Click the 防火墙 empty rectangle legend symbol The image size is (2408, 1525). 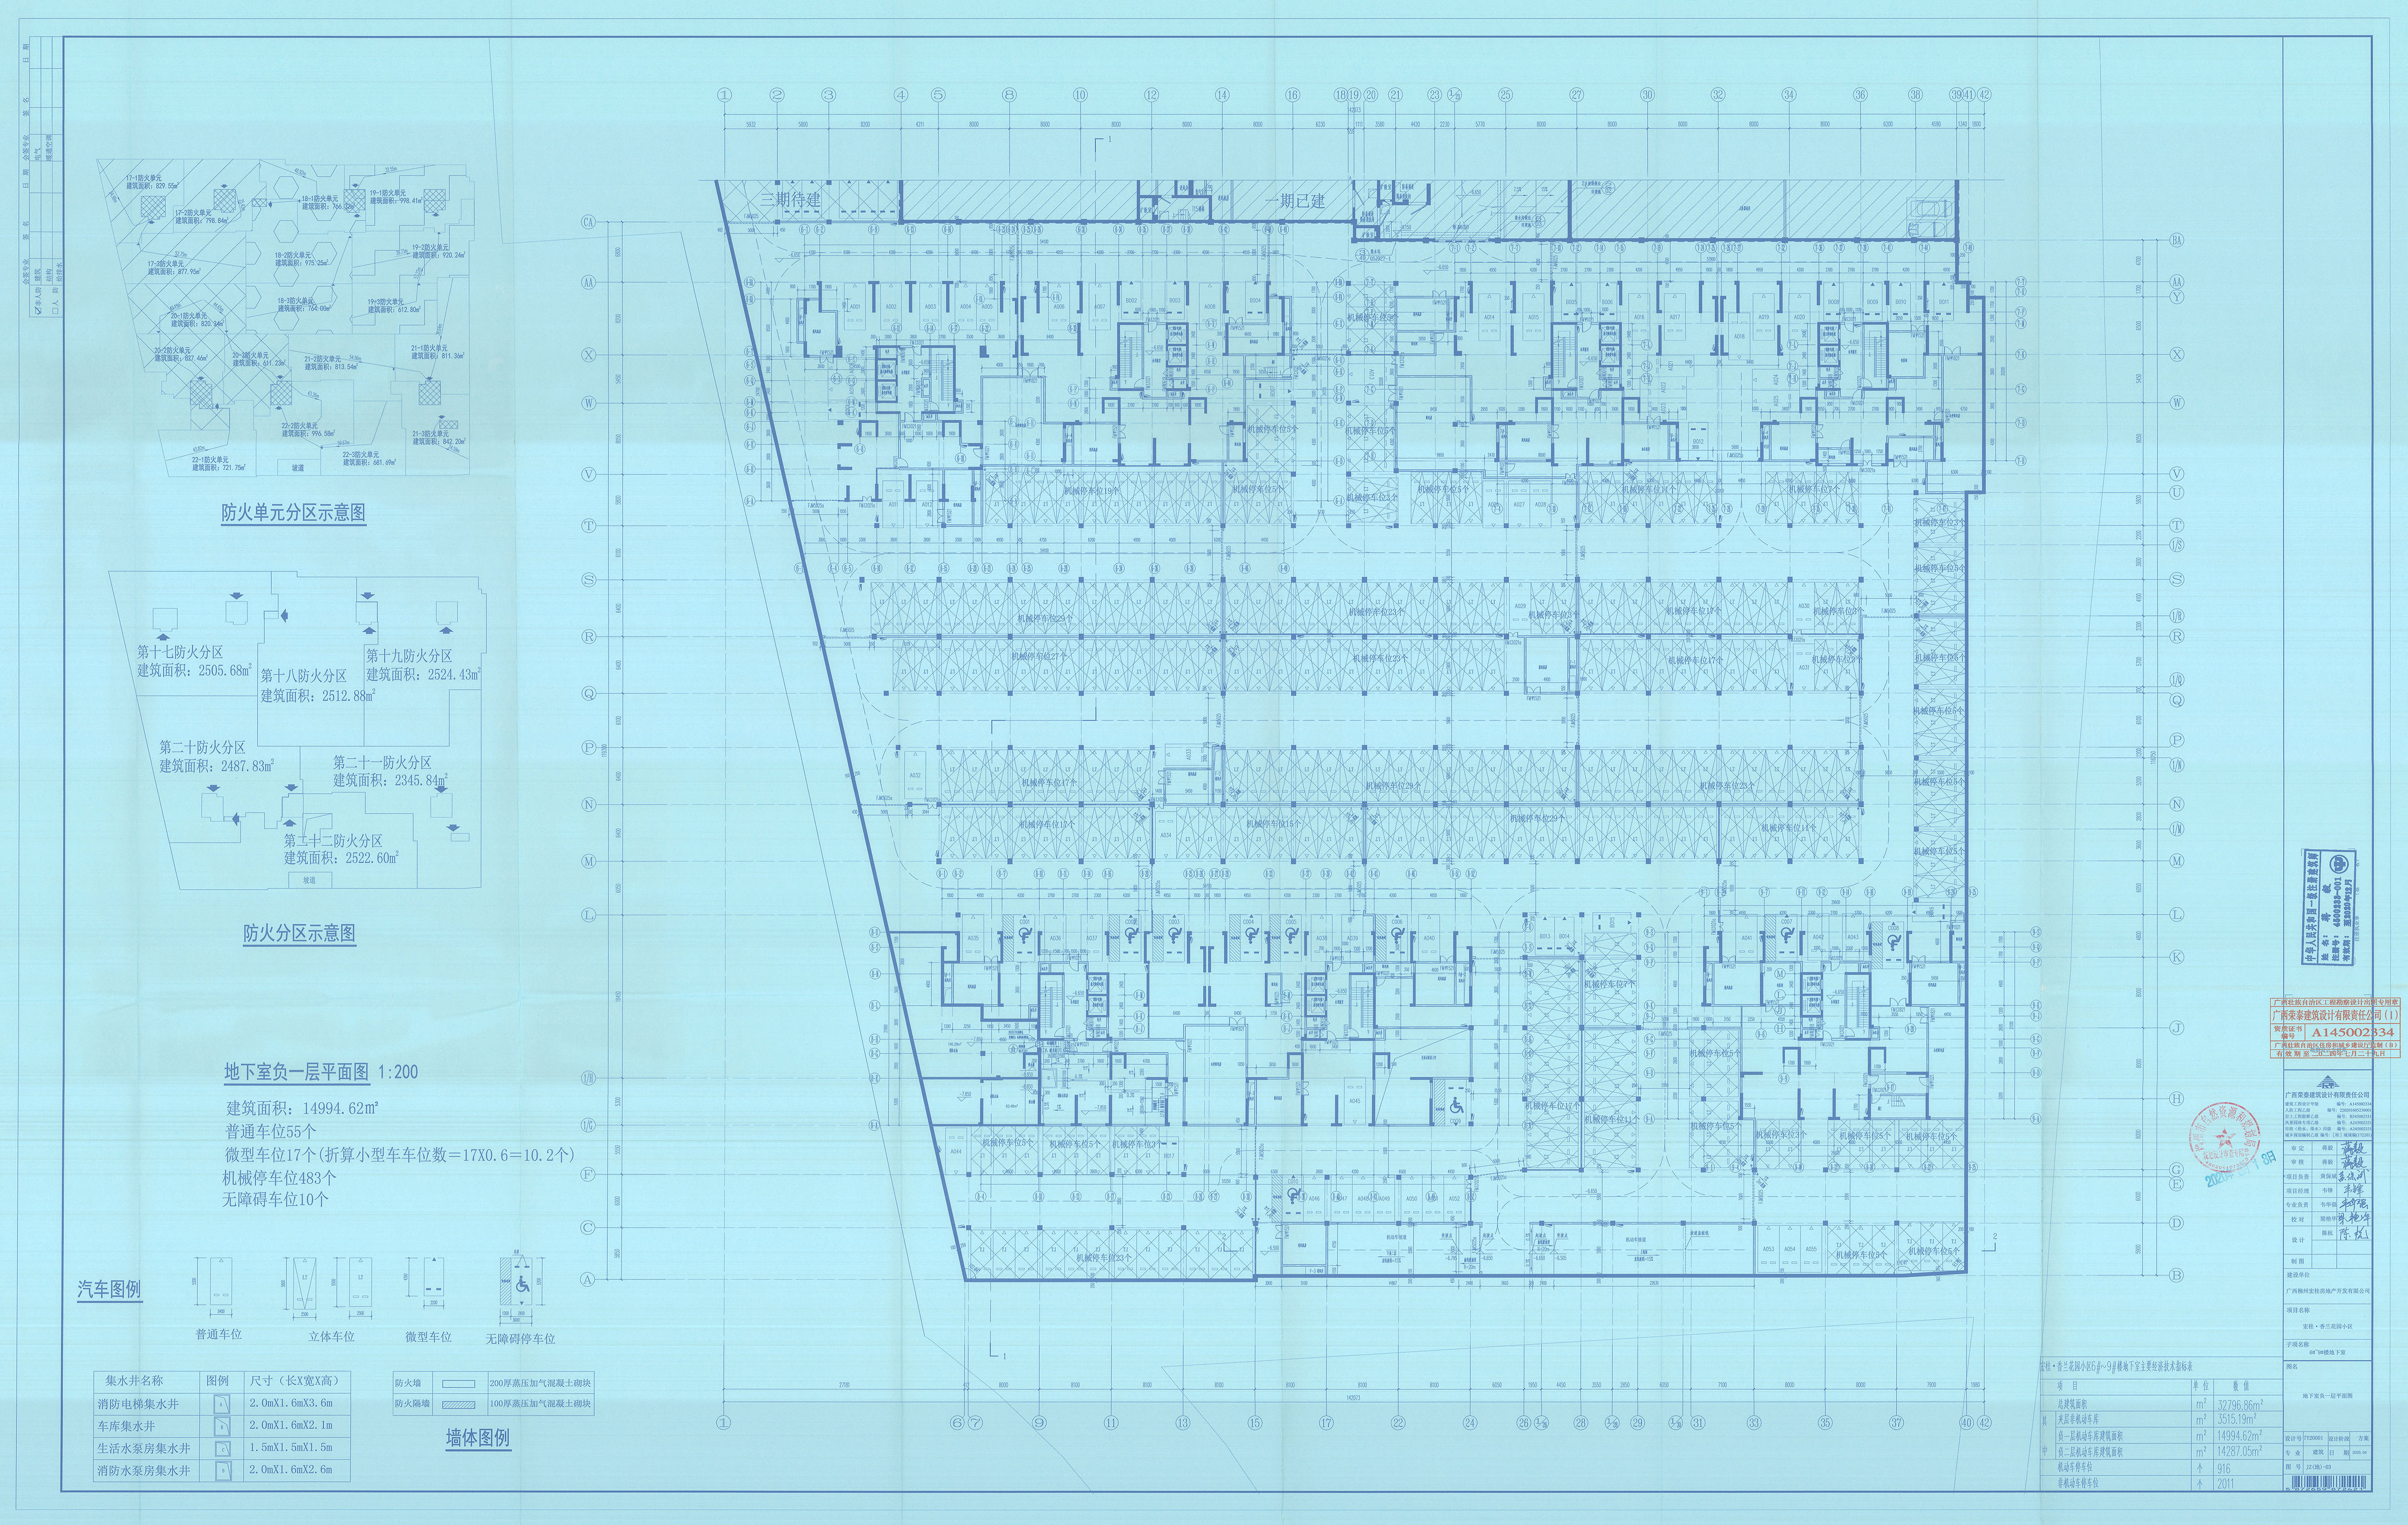point(460,1385)
